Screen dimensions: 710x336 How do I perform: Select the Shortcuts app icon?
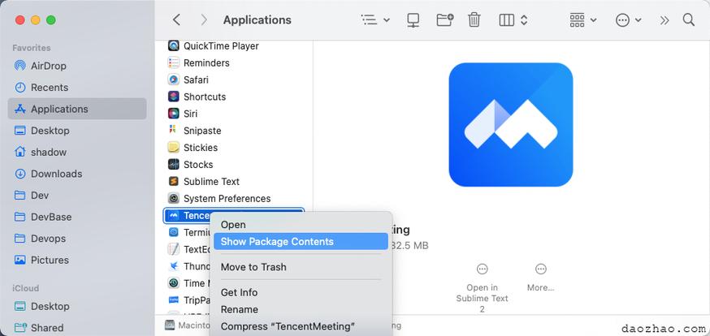coord(173,97)
